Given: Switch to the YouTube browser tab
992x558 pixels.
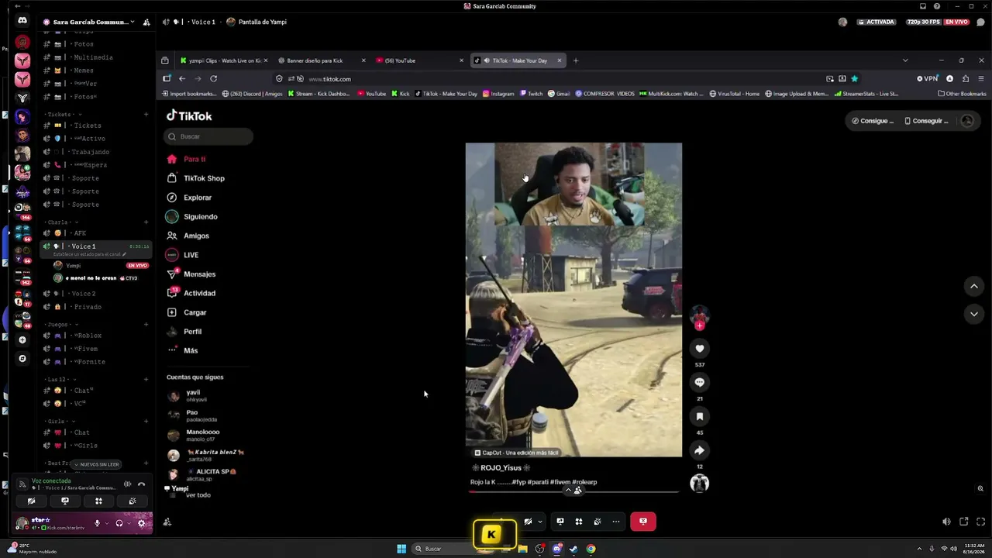Looking at the screenshot, I should pos(419,60).
